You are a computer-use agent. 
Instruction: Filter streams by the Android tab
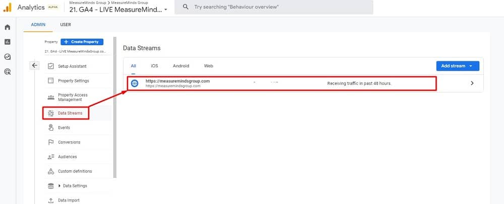(x=181, y=66)
